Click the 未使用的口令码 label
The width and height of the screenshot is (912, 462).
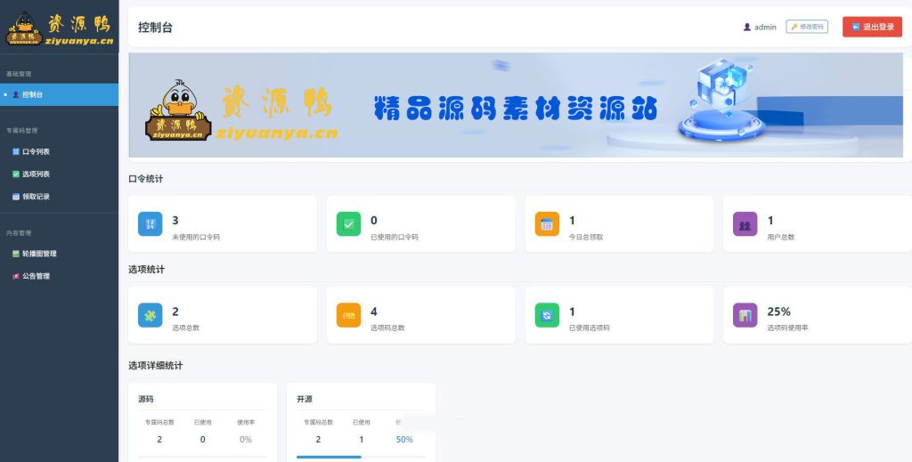coord(196,237)
